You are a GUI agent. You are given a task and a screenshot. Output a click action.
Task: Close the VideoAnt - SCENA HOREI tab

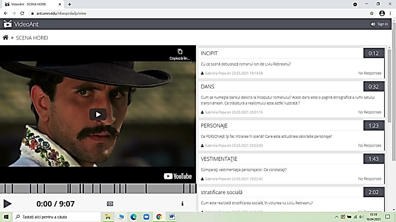[x=59, y=4]
